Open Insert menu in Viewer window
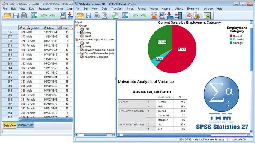The height and width of the screenshot is (143, 255). click(x=130, y=9)
